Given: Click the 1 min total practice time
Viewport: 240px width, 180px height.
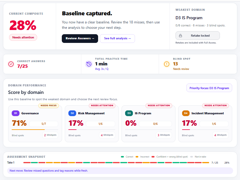Looking at the screenshot, I should point(101,64).
